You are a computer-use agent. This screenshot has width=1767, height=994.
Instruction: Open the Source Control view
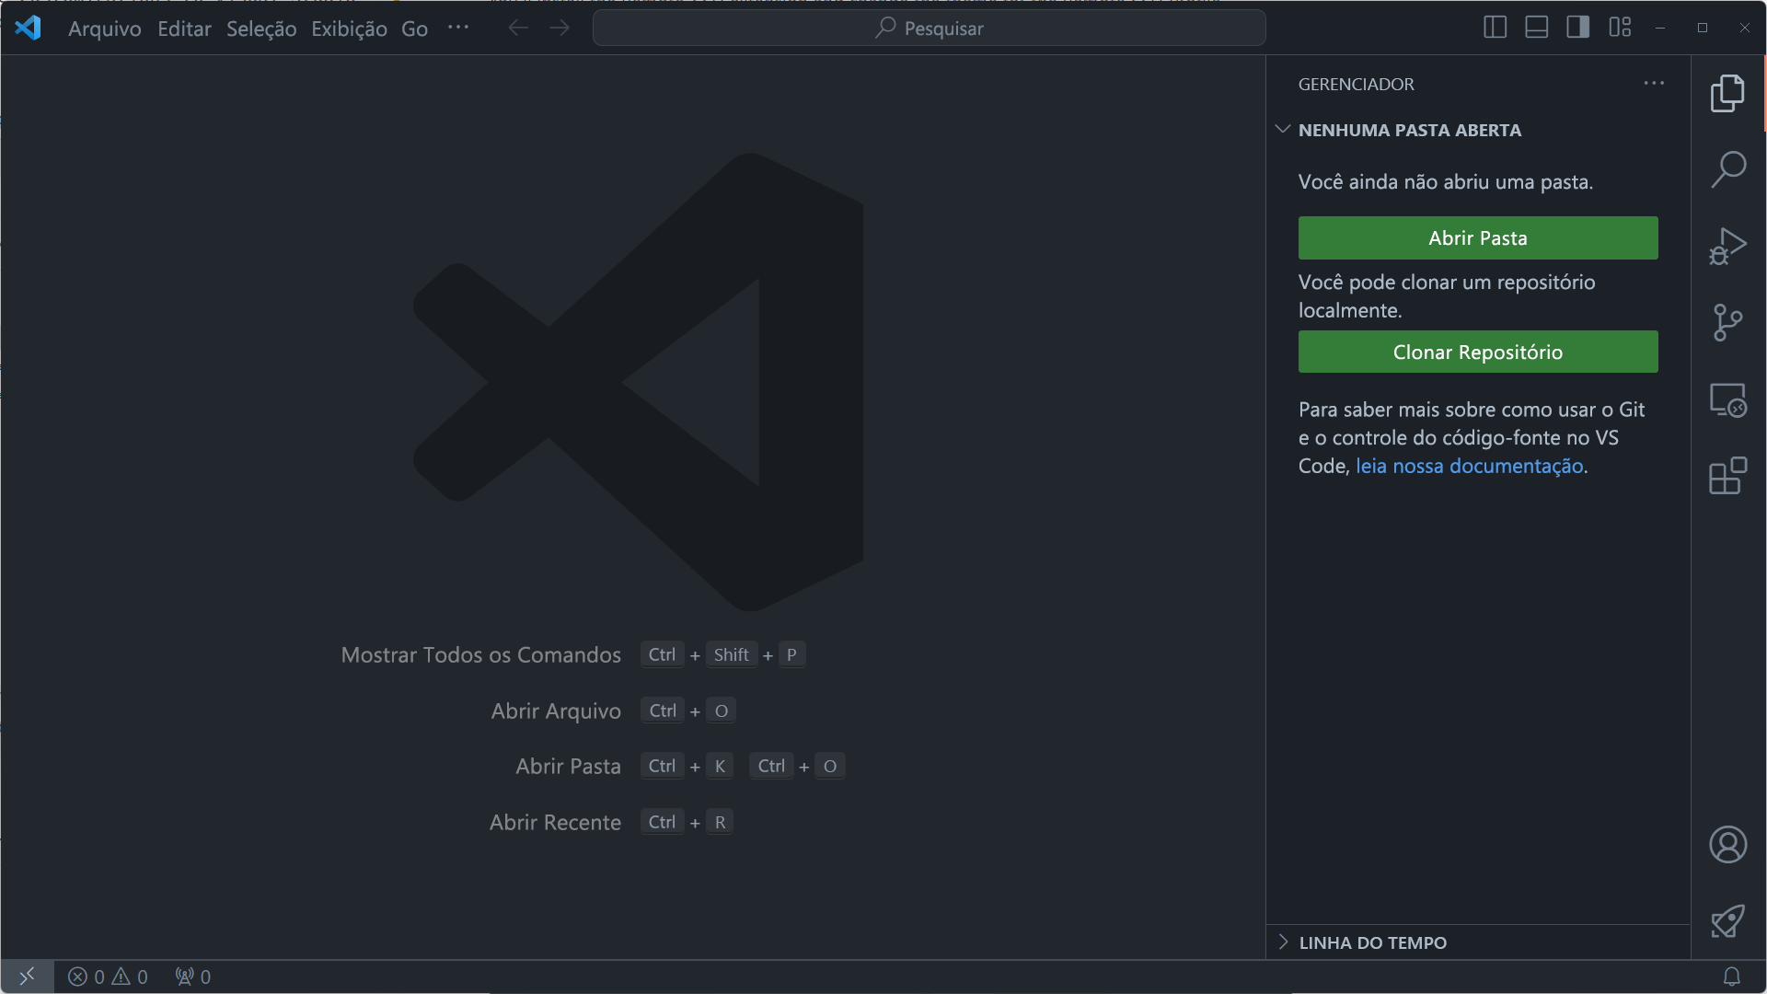coord(1729,323)
